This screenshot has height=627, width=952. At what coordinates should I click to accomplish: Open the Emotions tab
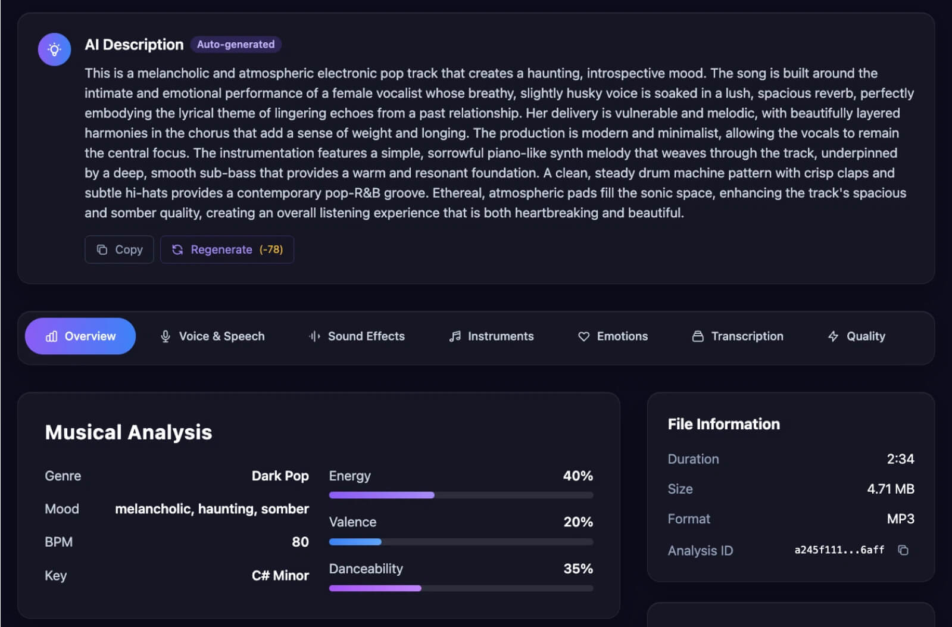[613, 336]
